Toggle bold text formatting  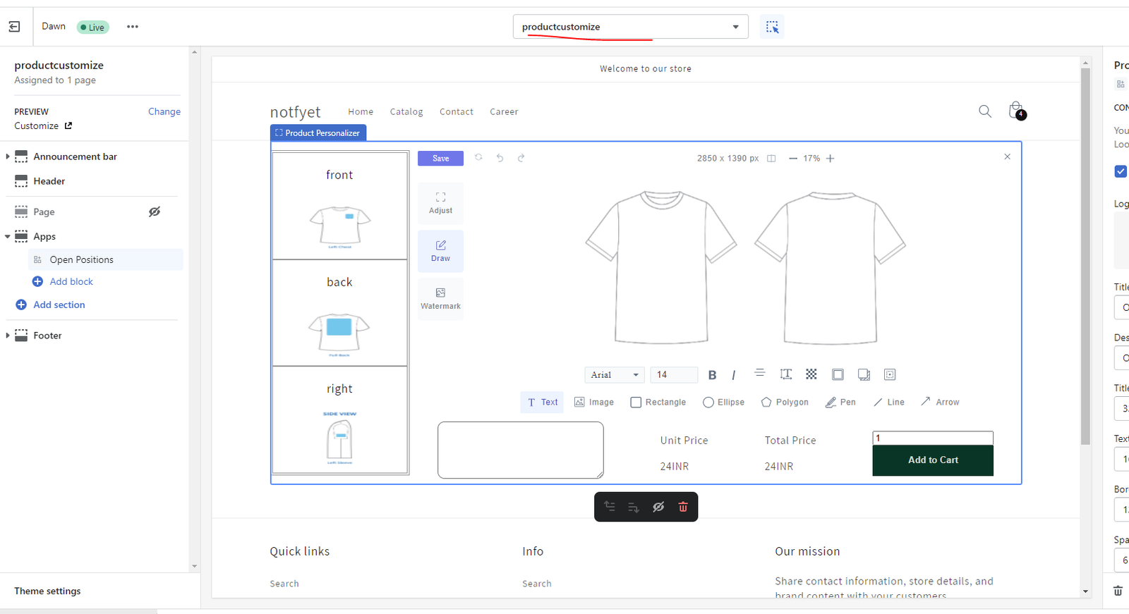[712, 375]
